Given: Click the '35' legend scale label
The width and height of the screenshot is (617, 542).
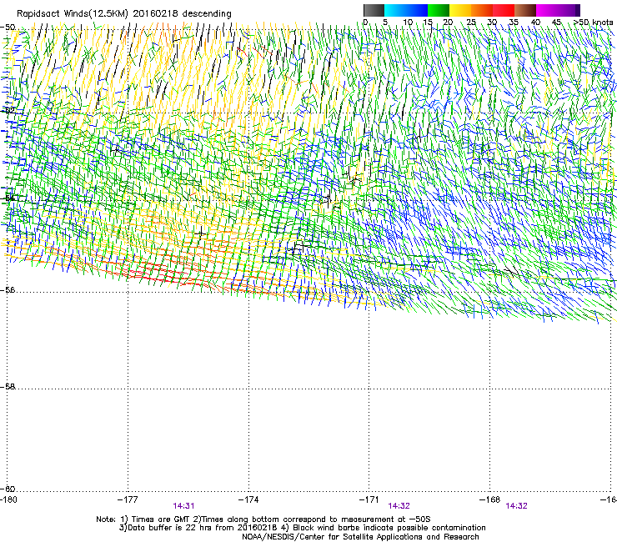Looking at the screenshot, I should click(x=514, y=23).
